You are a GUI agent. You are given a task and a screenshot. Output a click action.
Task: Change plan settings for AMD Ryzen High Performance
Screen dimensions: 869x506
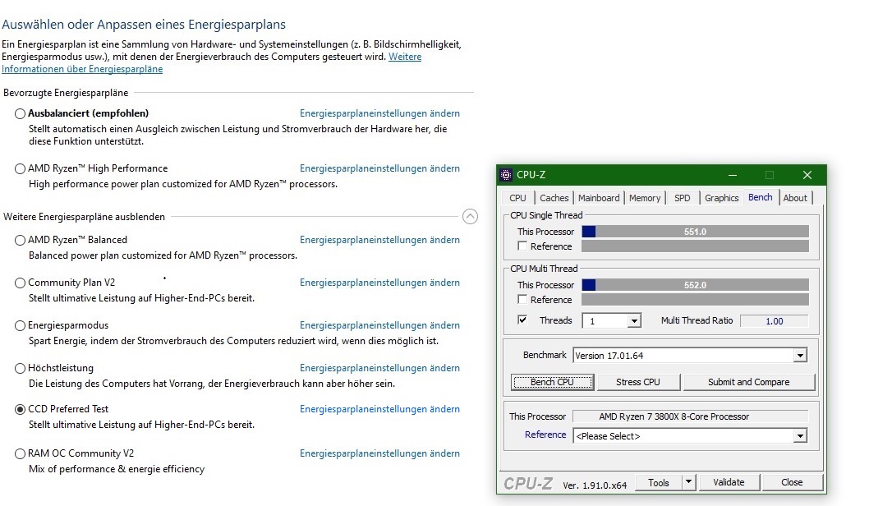coord(379,168)
